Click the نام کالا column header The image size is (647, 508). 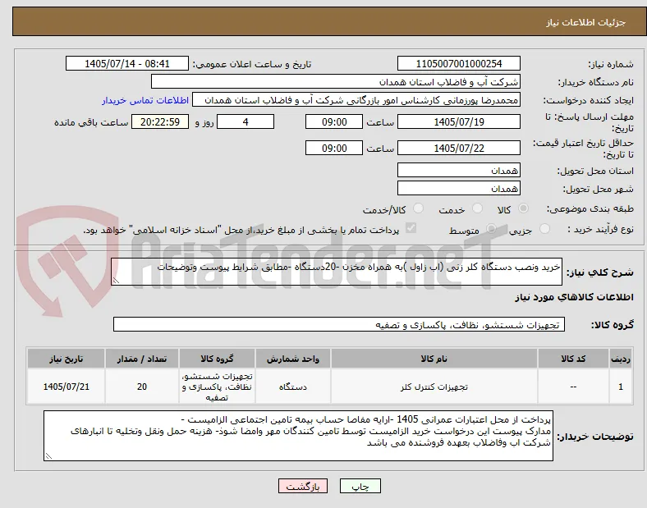click(434, 359)
